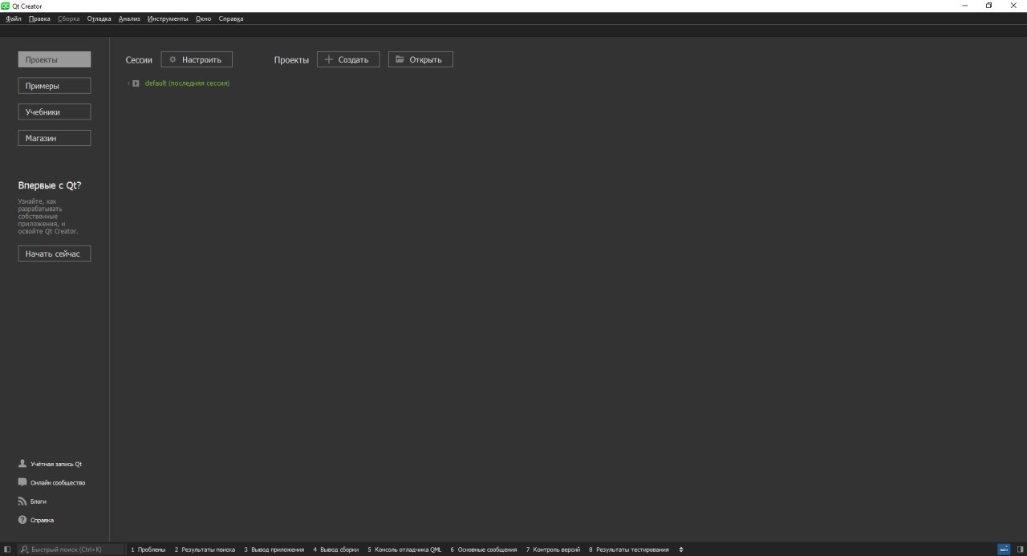Minimize the Qt Creator window

click(964, 6)
